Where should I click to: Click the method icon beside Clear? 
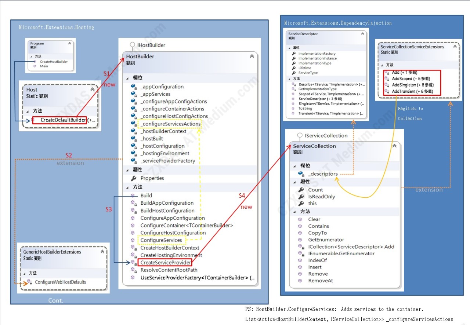click(x=300, y=219)
